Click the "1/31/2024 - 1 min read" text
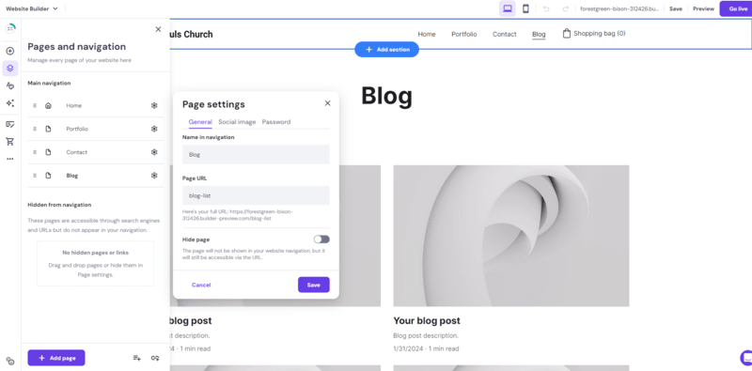Viewport: 752px width, 371px height. (426, 348)
